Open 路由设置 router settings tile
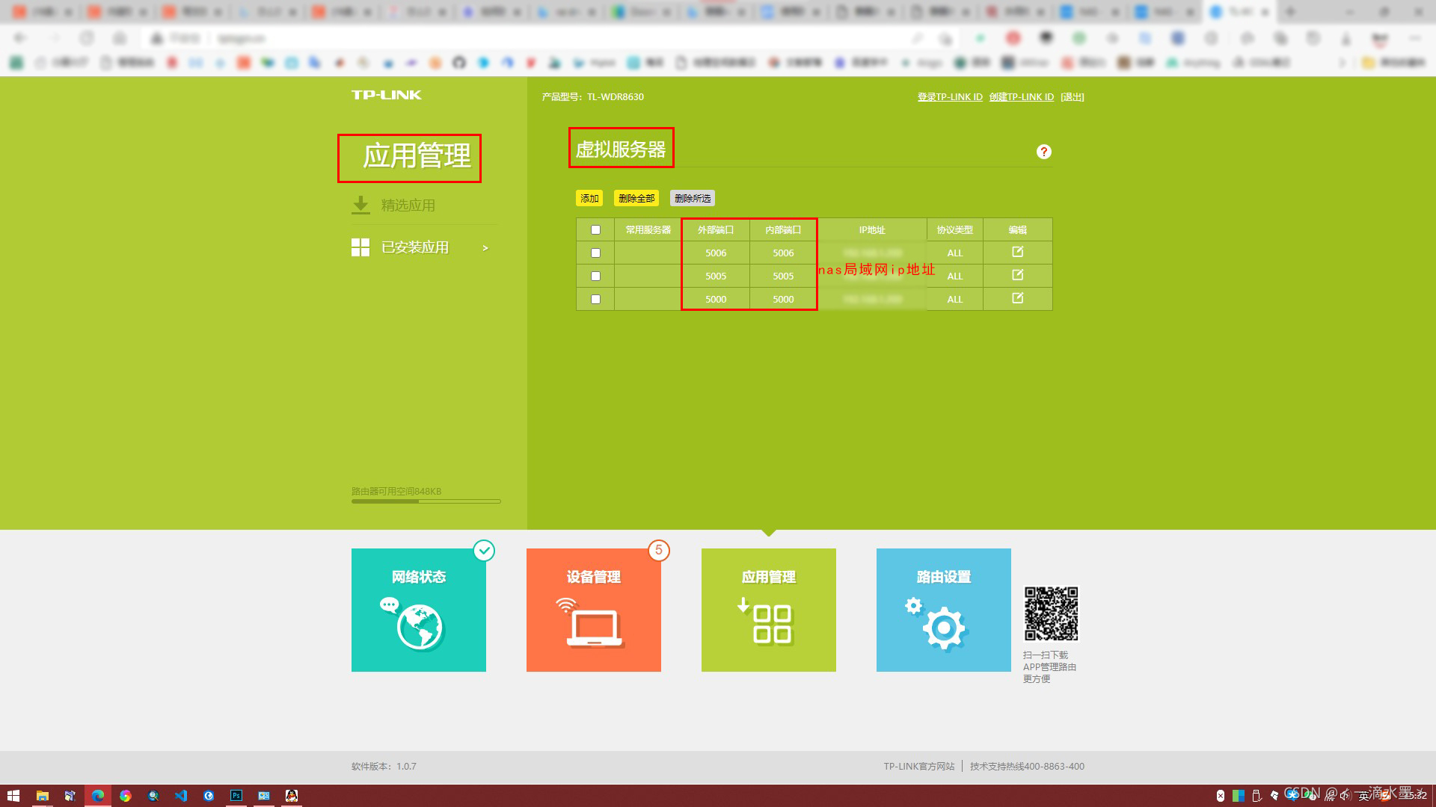1436x807 pixels. [x=944, y=610]
